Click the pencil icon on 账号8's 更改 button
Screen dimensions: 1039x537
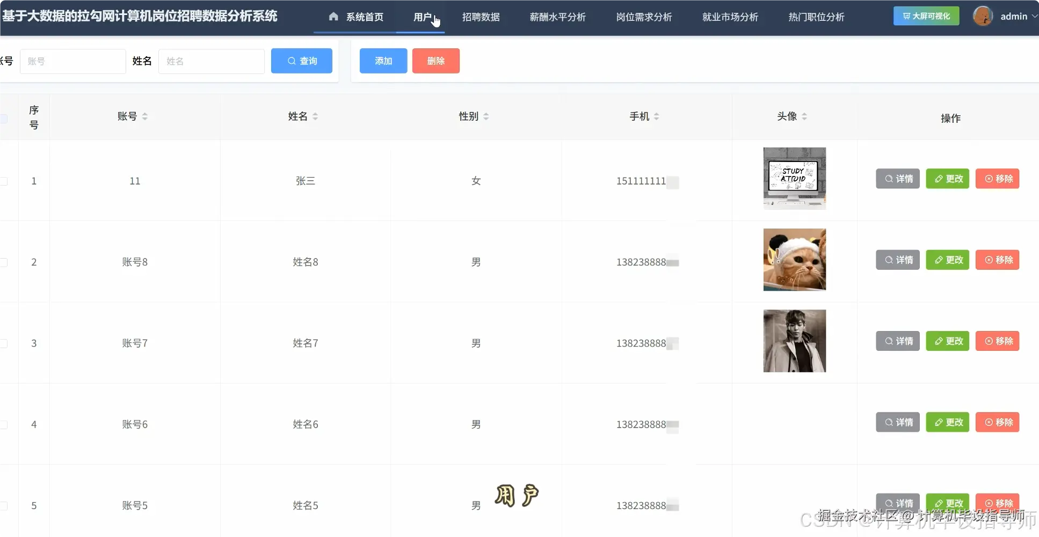(x=938, y=260)
